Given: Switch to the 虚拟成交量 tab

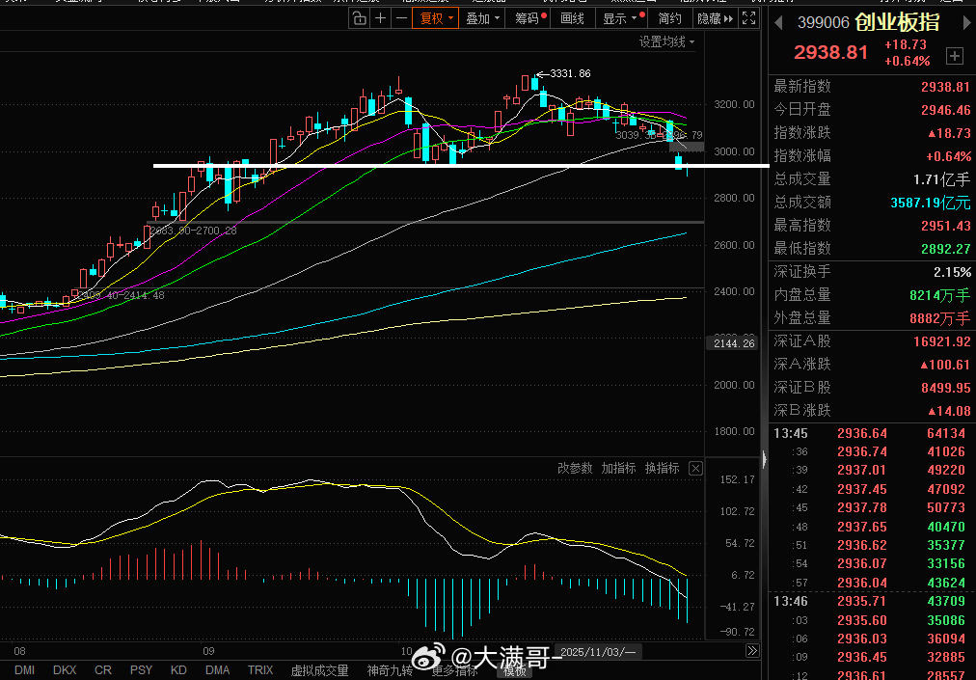Looking at the screenshot, I should pyautogui.click(x=319, y=670).
